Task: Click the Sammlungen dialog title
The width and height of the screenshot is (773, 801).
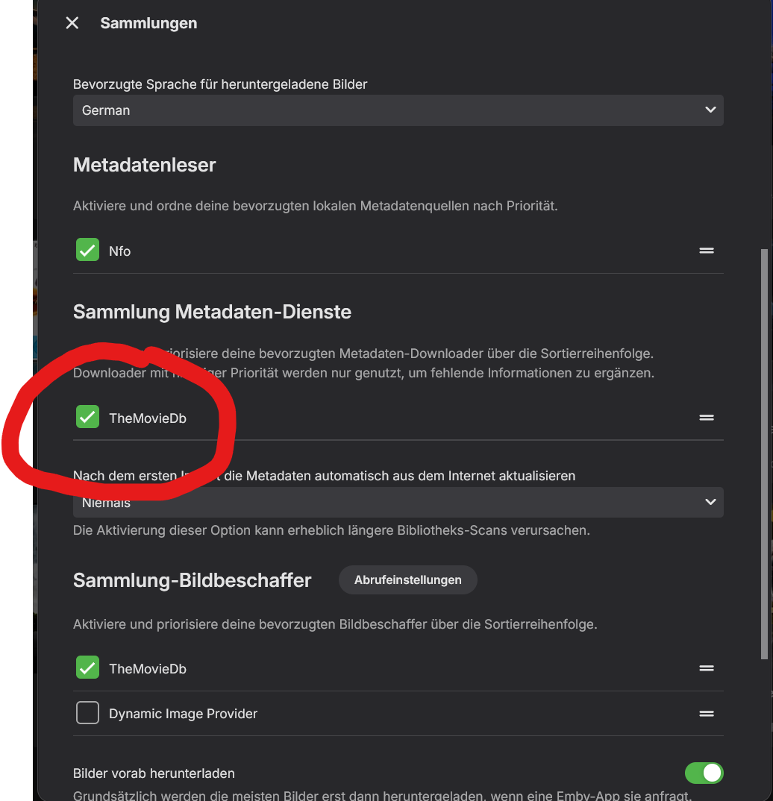Action: pos(148,23)
